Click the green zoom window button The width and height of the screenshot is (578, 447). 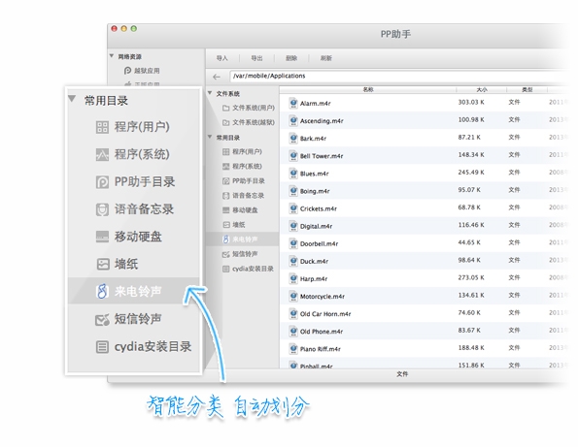tap(134, 29)
